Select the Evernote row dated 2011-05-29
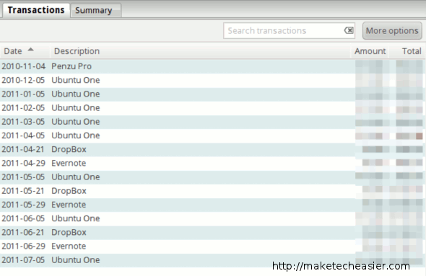The width and height of the screenshot is (426, 276). point(213,205)
